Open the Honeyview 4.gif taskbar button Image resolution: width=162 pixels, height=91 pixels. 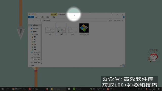pos(97,89)
